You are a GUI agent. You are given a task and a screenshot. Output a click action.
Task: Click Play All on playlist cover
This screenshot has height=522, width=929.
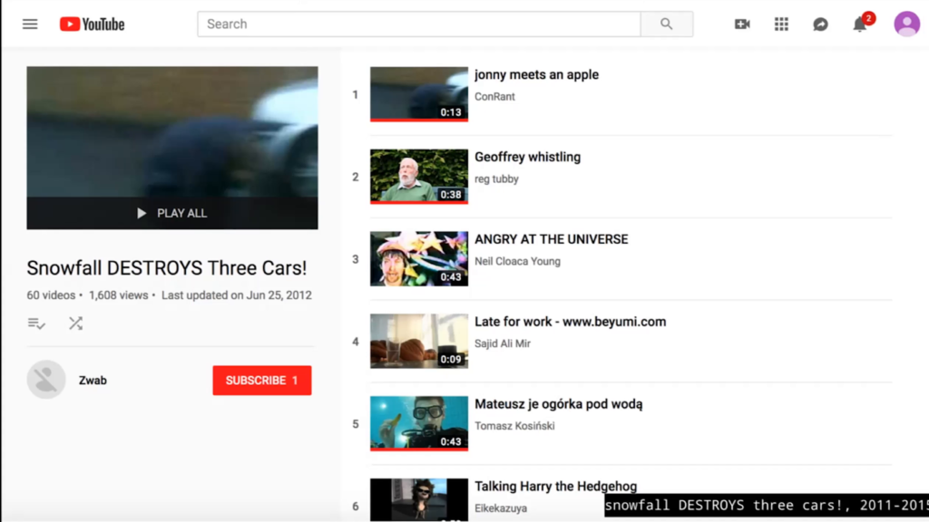pyautogui.click(x=172, y=213)
